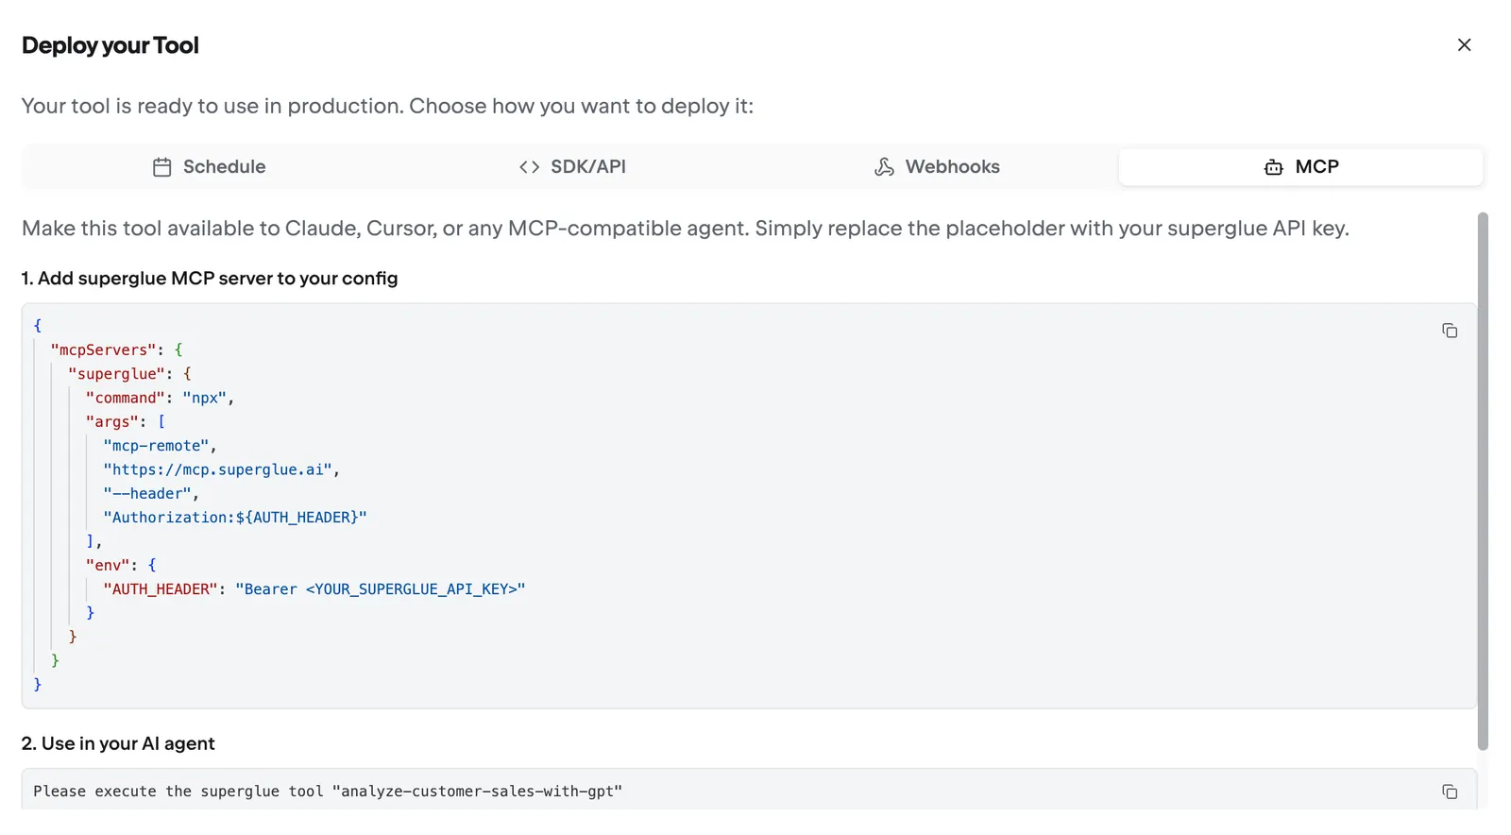Switch to the Schedule tab
Screen dimensions: 1511x835
tap(209, 167)
